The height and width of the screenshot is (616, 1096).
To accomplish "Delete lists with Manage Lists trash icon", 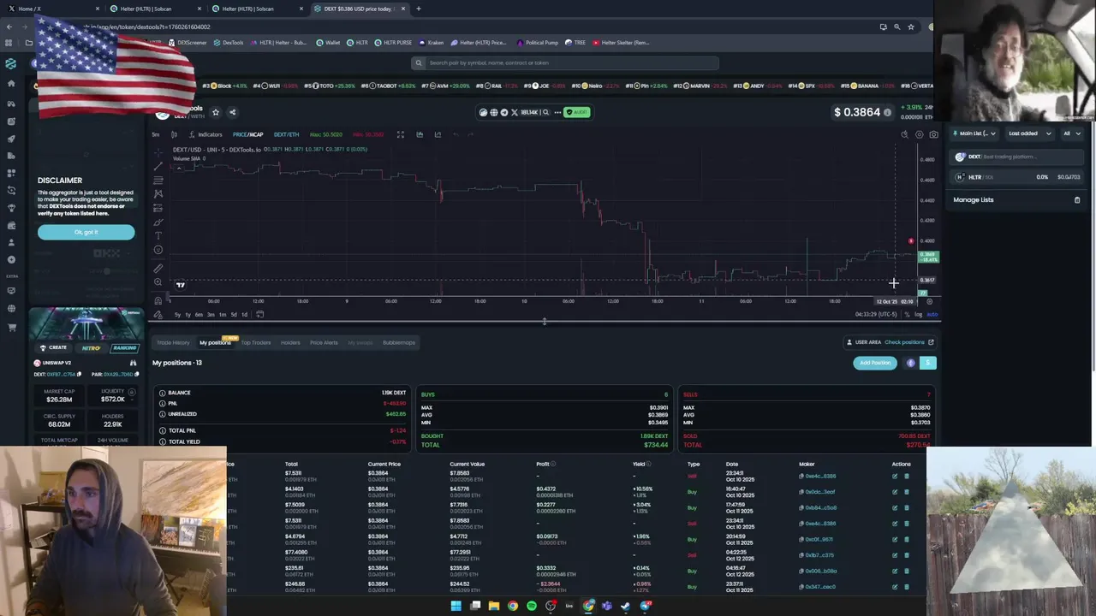I will (1077, 200).
